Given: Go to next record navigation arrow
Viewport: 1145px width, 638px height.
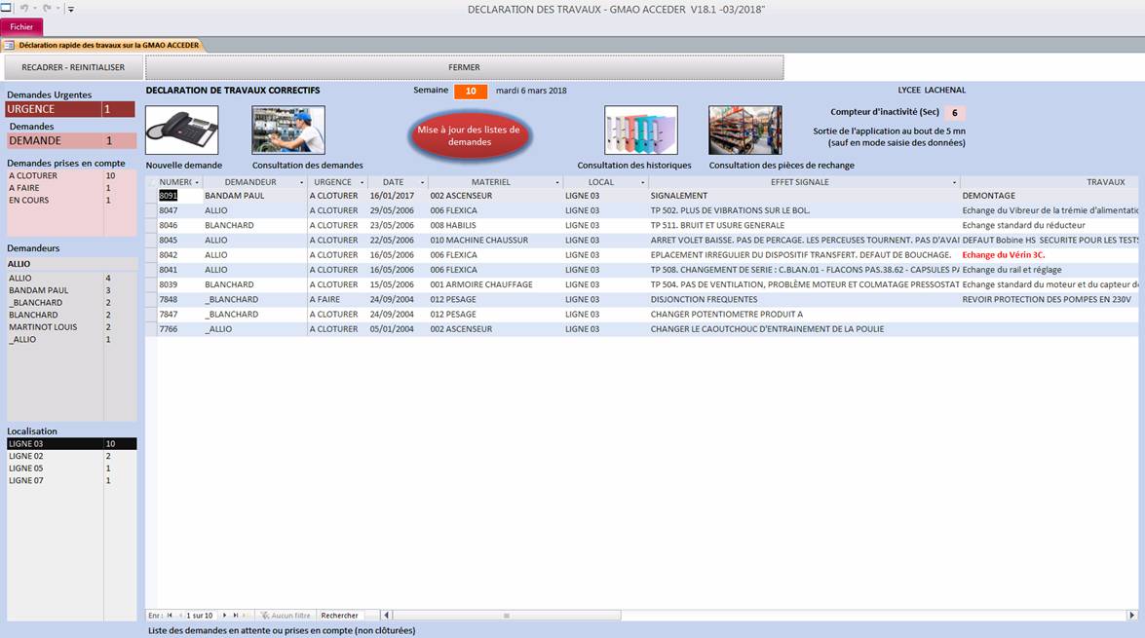Looking at the screenshot, I should 224,616.
